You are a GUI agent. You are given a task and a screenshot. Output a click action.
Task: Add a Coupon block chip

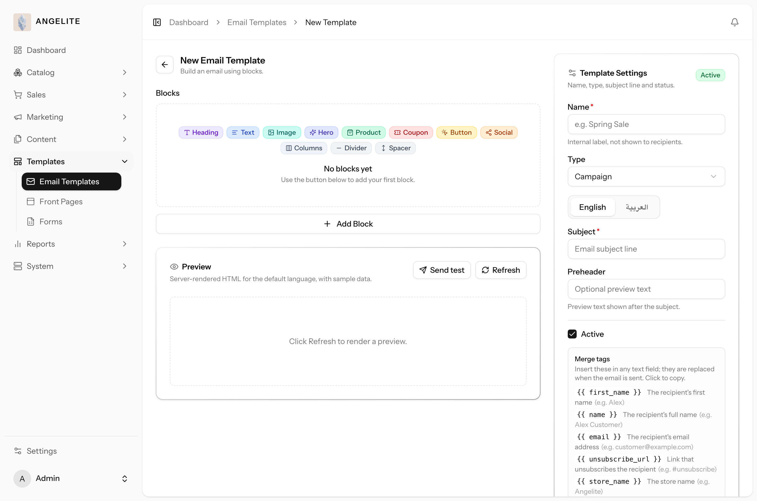click(411, 132)
